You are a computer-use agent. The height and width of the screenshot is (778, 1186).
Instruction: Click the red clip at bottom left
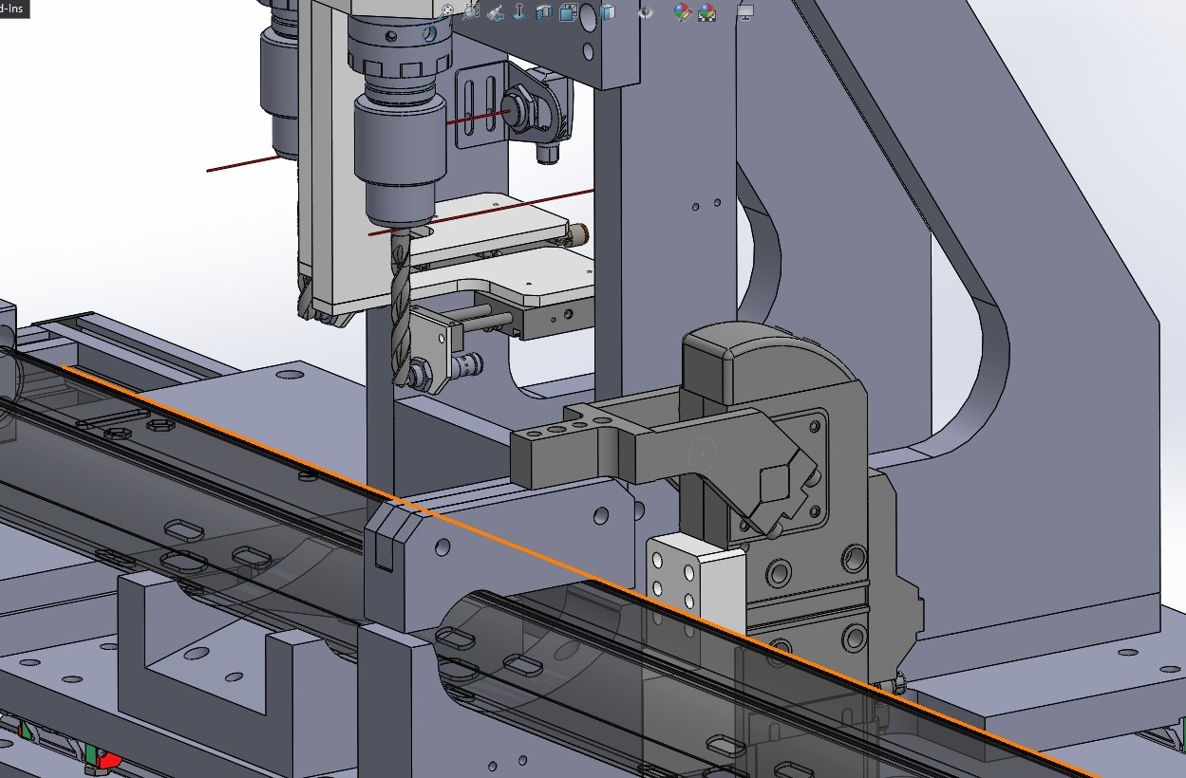[109, 760]
